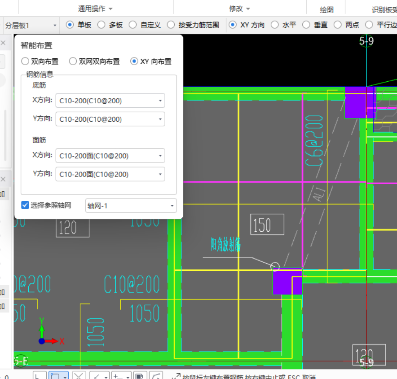Click the upper right purple column at axis 5-9
The height and width of the screenshot is (379, 397).
(x=360, y=102)
